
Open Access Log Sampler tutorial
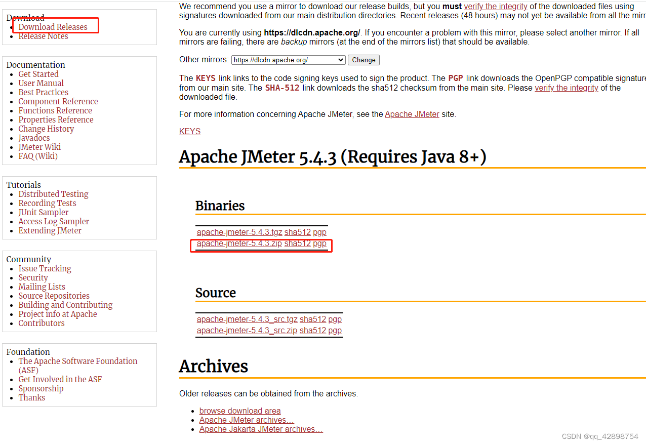(x=54, y=221)
